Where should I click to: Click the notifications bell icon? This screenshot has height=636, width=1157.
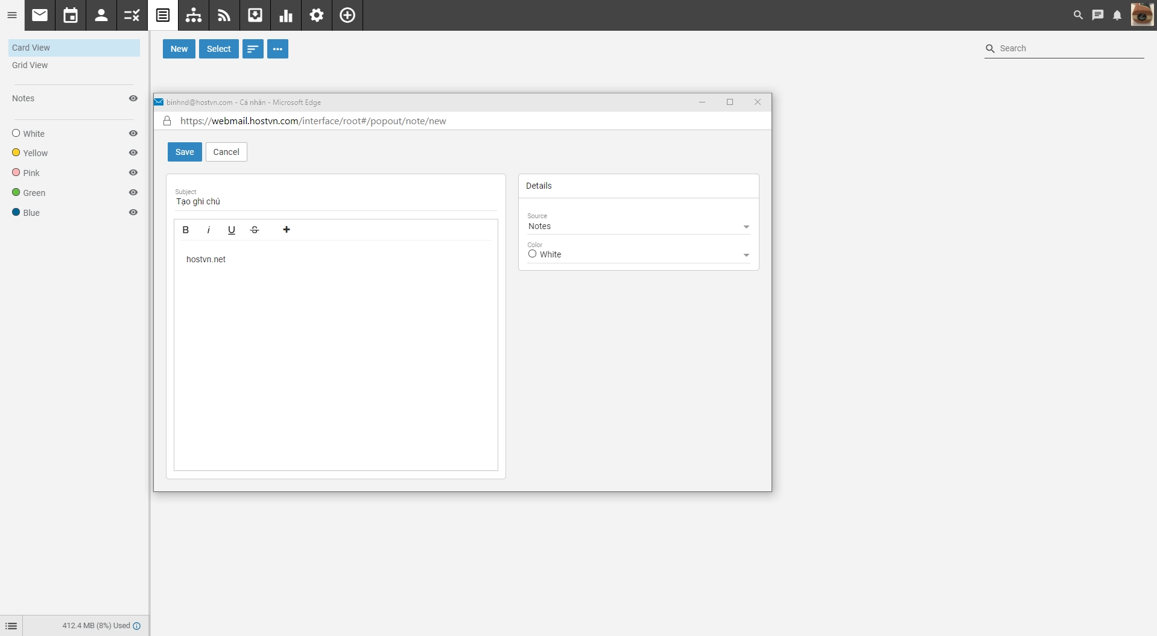[1117, 15]
